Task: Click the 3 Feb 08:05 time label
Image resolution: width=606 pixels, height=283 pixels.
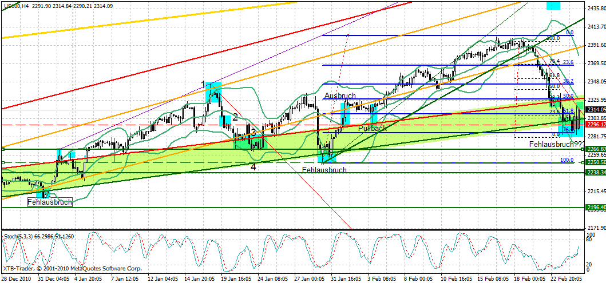Action: 381,279
